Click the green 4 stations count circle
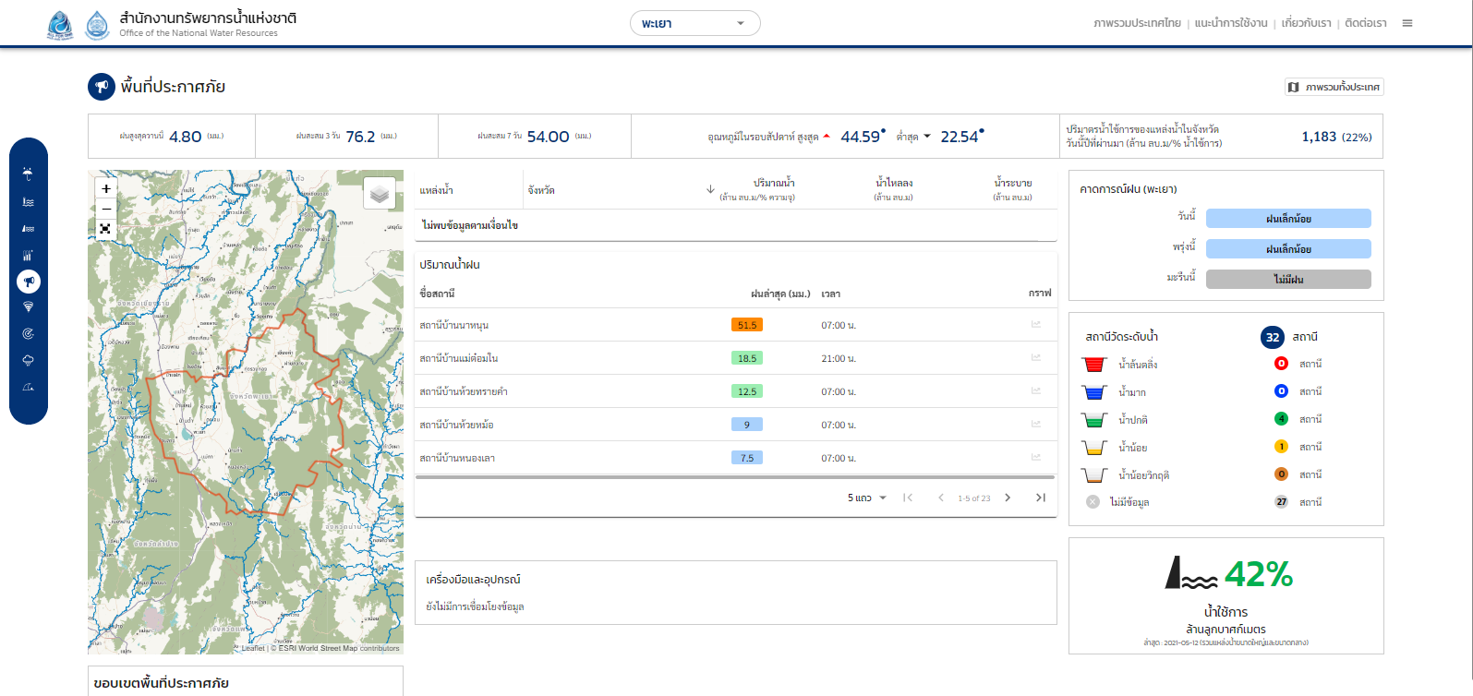Image resolution: width=1473 pixels, height=696 pixels. [x=1281, y=419]
